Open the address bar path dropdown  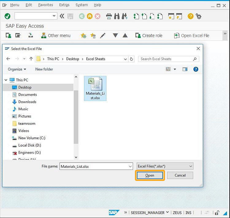pyautogui.click(x=125, y=59)
